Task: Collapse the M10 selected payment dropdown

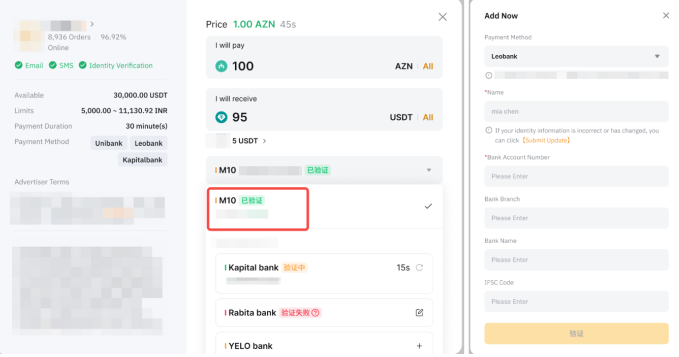Action: coord(428,170)
